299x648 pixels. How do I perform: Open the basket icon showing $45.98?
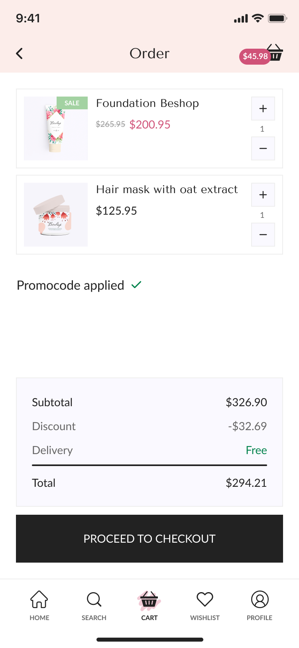275,53
